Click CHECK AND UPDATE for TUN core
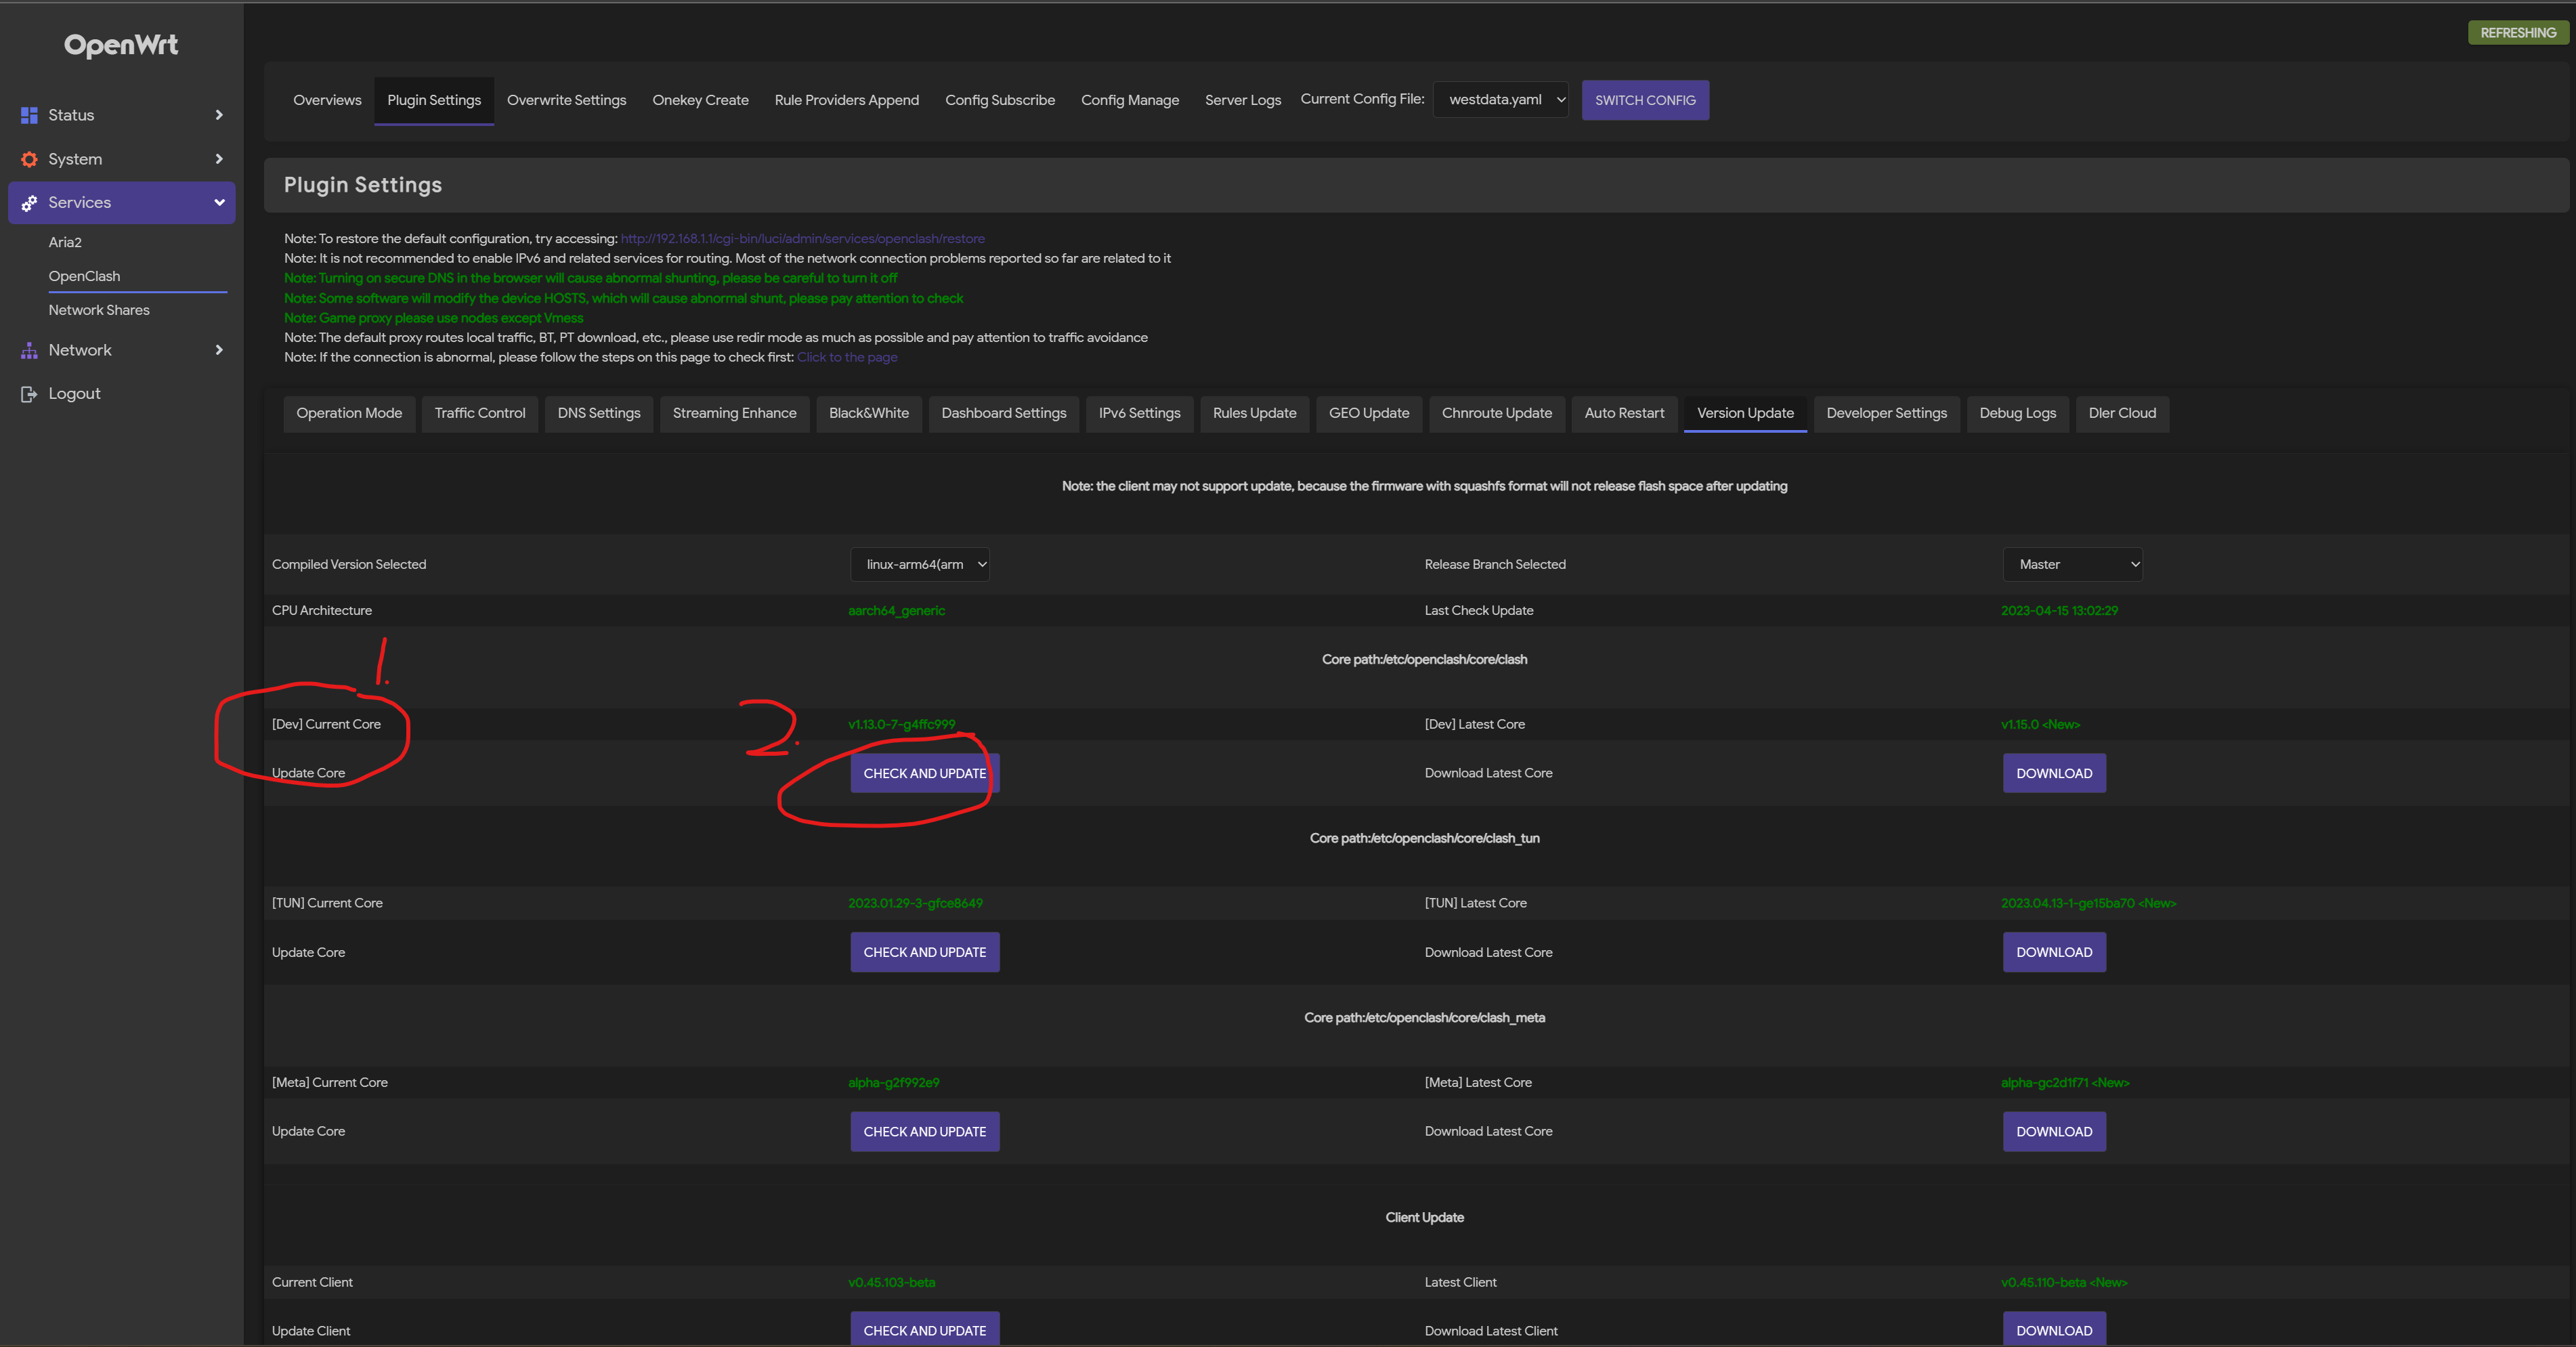Viewport: 2576px width, 1347px height. tap(925, 952)
